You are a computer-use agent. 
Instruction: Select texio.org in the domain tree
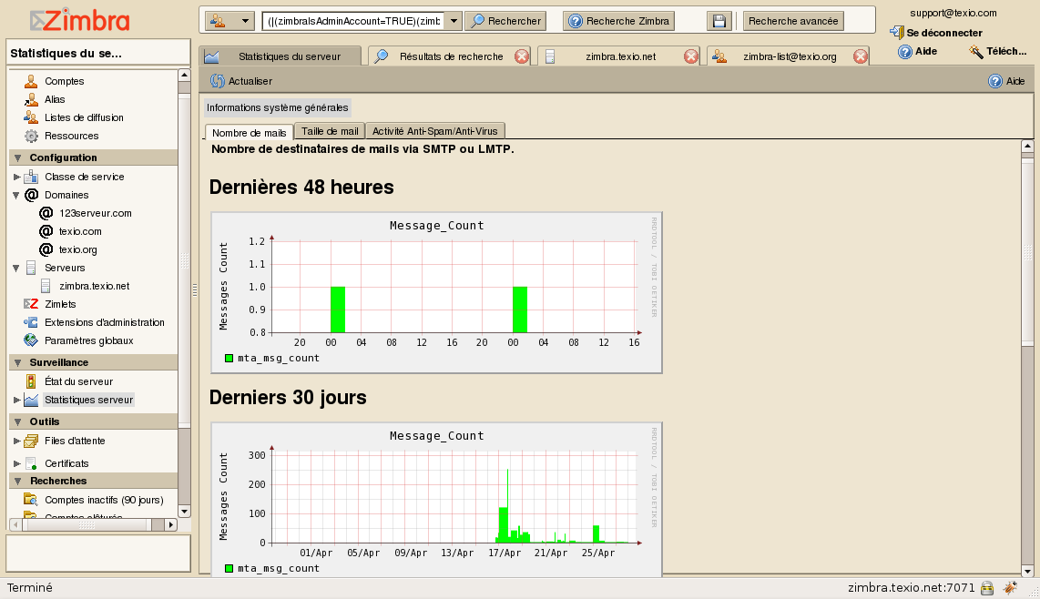point(77,249)
